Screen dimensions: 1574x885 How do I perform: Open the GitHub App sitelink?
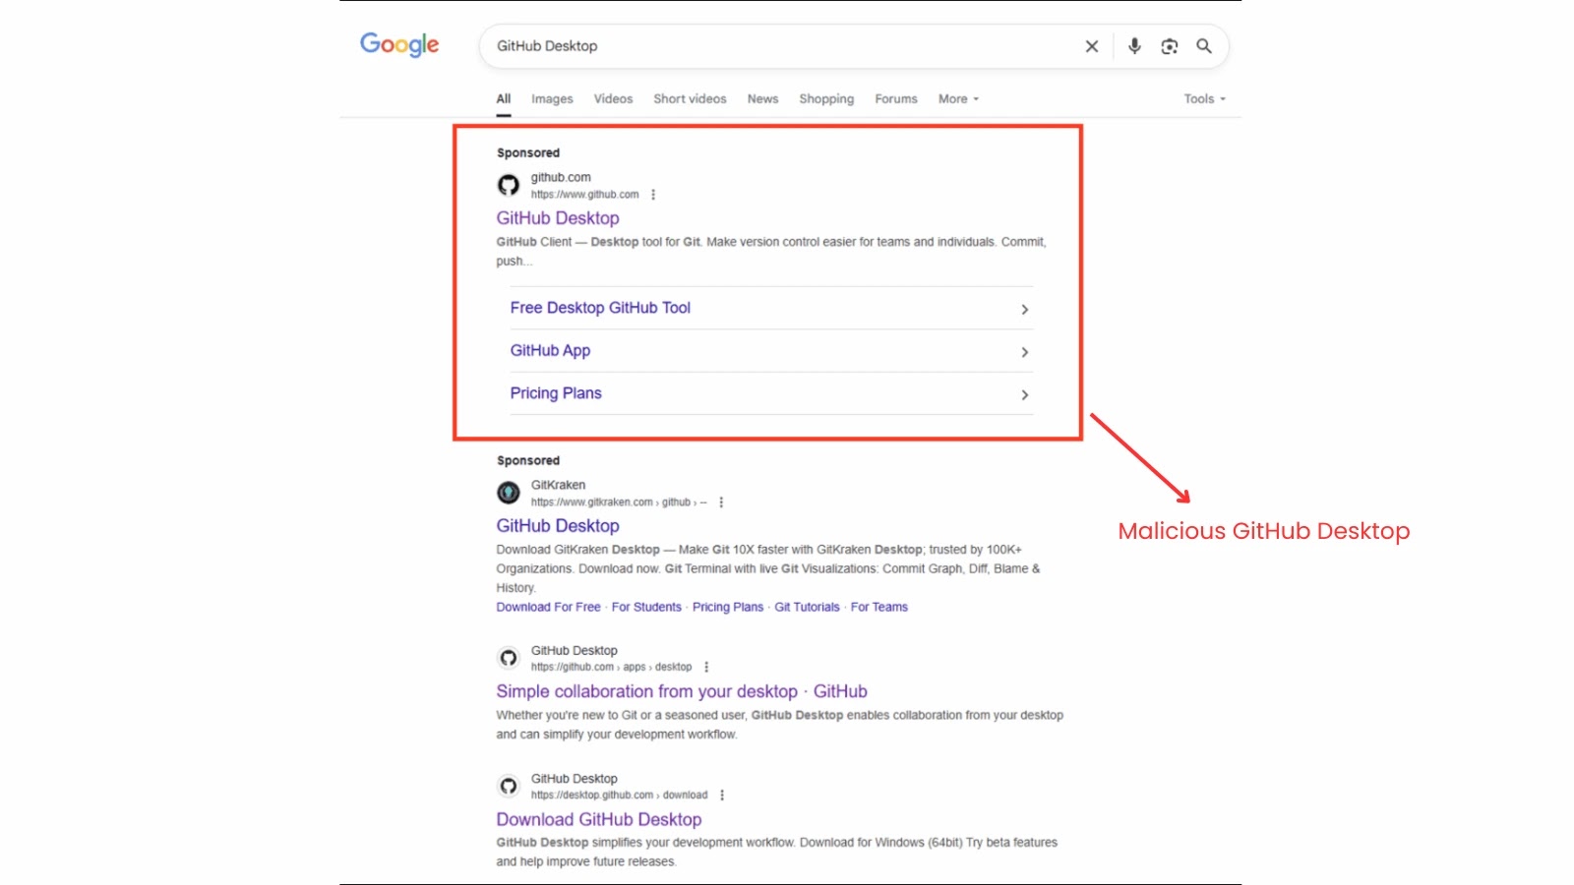[550, 350]
